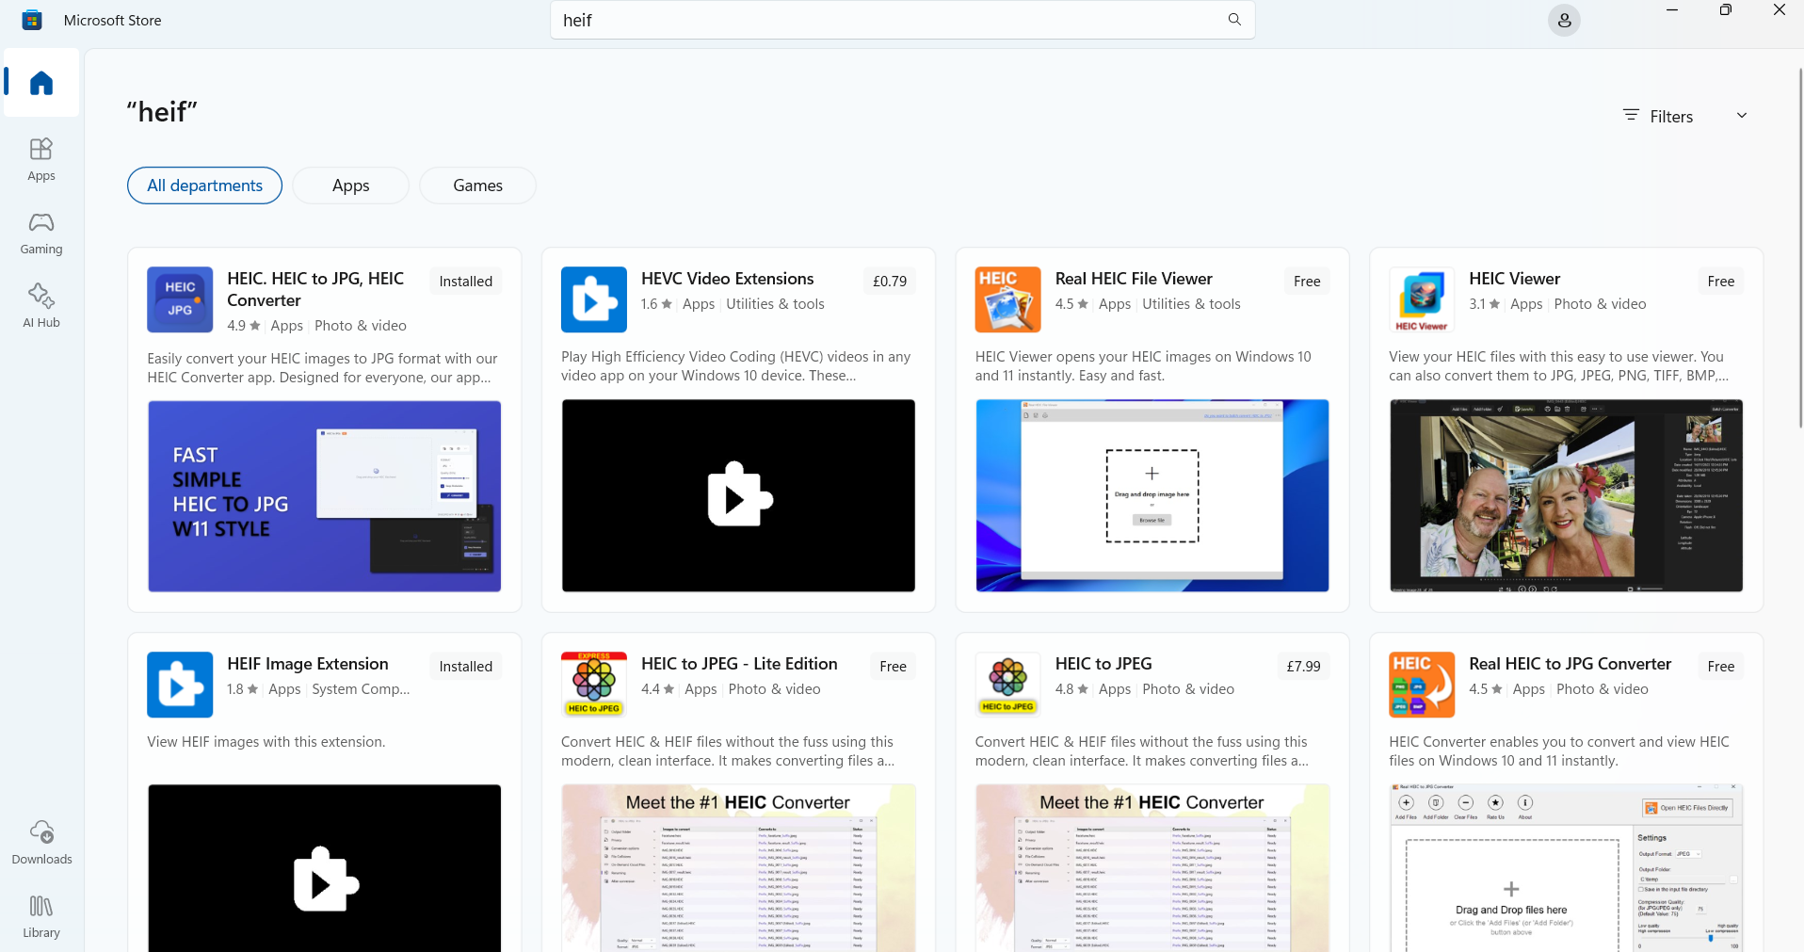Select the Games filter tab
The width and height of the screenshot is (1804, 952).
pyautogui.click(x=477, y=186)
